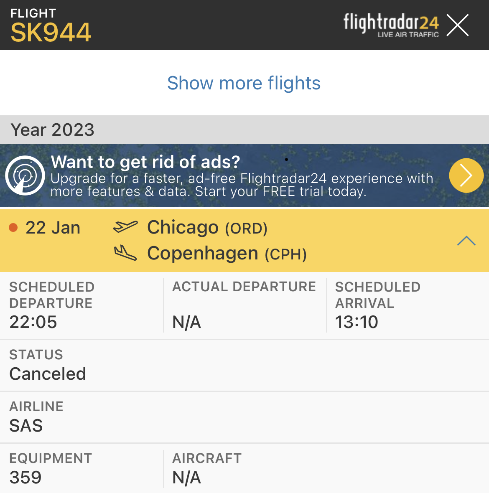Image resolution: width=489 pixels, height=493 pixels.
Task: Click the SK944 flight number title
Action: click(x=51, y=33)
